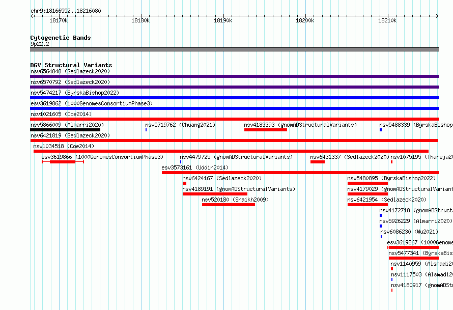Open nsv4479725 (gnomADStructuralVariants) label
Screen dimensions: 453x310
[x=236, y=157]
